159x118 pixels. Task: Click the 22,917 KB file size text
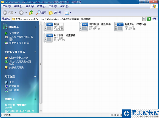tap(95, 29)
